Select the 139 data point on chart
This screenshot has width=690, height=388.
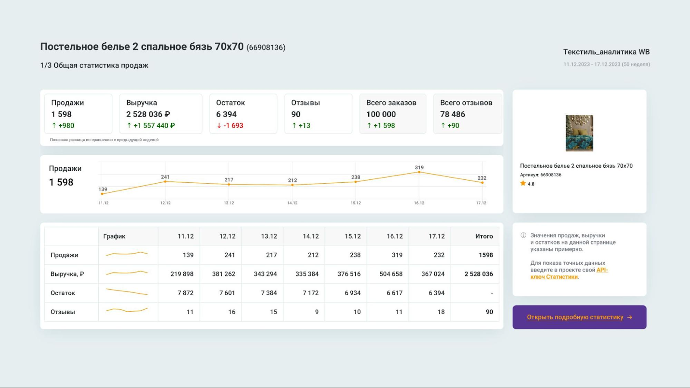(x=102, y=194)
